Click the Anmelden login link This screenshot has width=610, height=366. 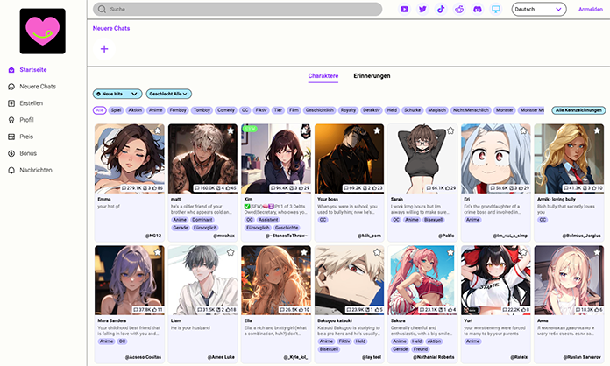click(590, 10)
